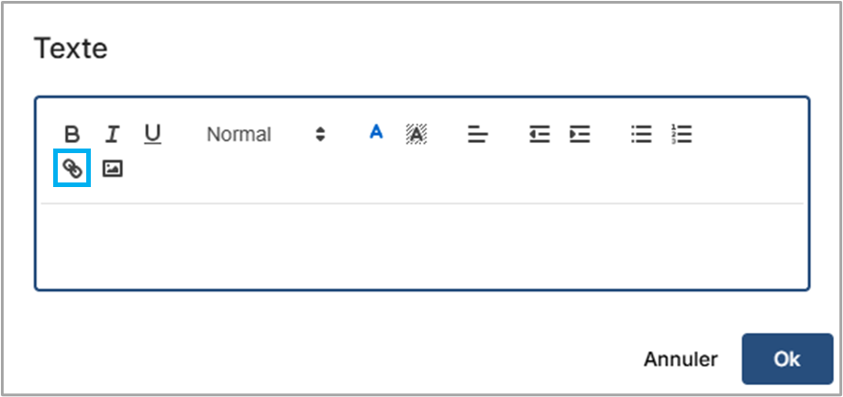Open the text background color picker
Viewport: 843px width, 397px height.
coord(416,135)
